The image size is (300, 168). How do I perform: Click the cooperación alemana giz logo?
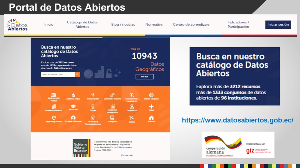[238, 145]
